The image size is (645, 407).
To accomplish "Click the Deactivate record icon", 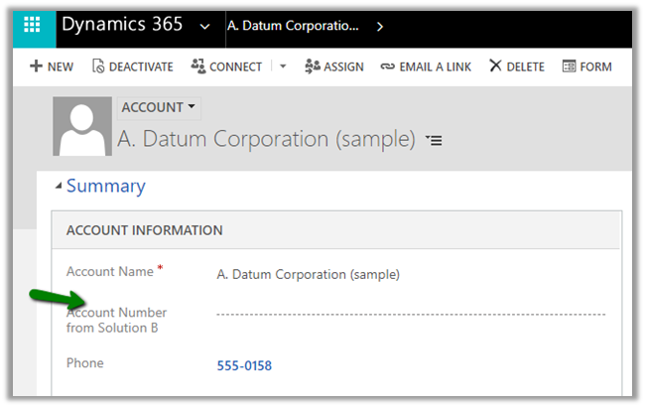I will (x=98, y=67).
